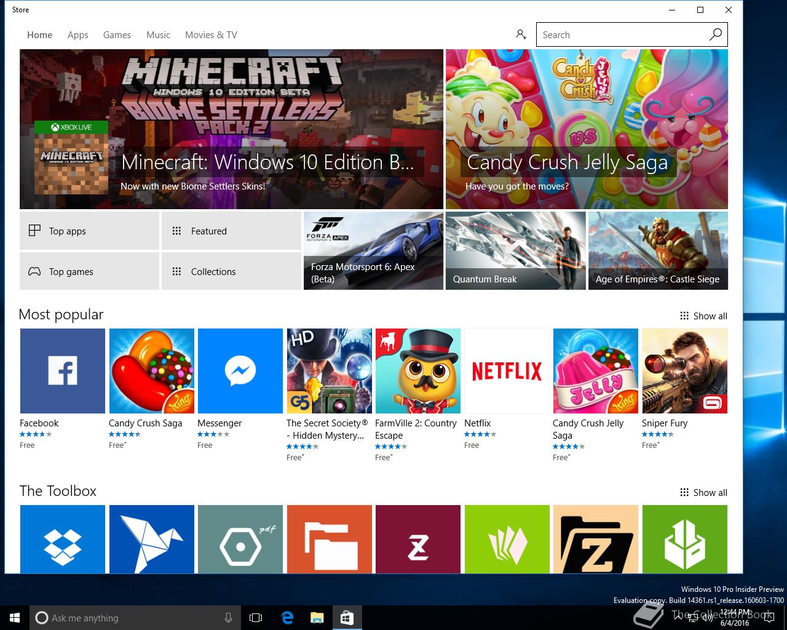
Task: Open the Quantum Break tile
Action: point(515,250)
